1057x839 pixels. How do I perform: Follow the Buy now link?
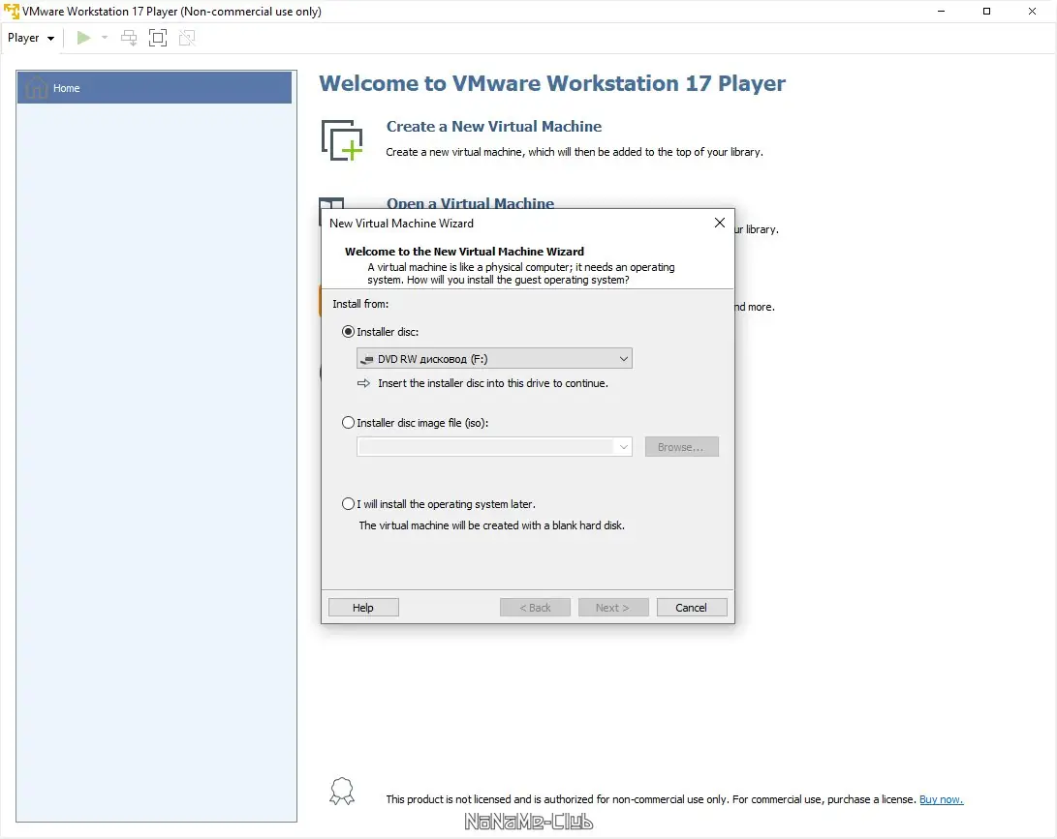(x=941, y=799)
